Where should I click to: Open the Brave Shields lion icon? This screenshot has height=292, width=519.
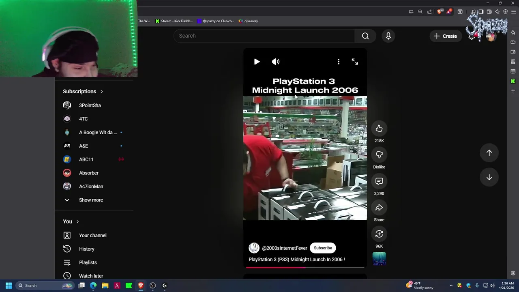[x=440, y=12]
